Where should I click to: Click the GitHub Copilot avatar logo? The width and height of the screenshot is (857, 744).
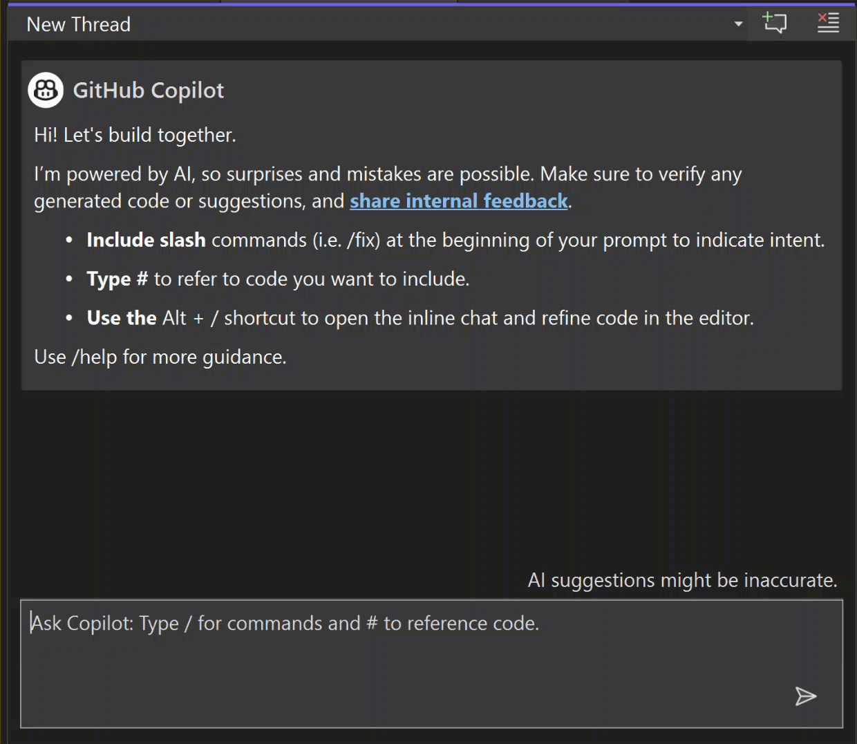click(x=46, y=90)
